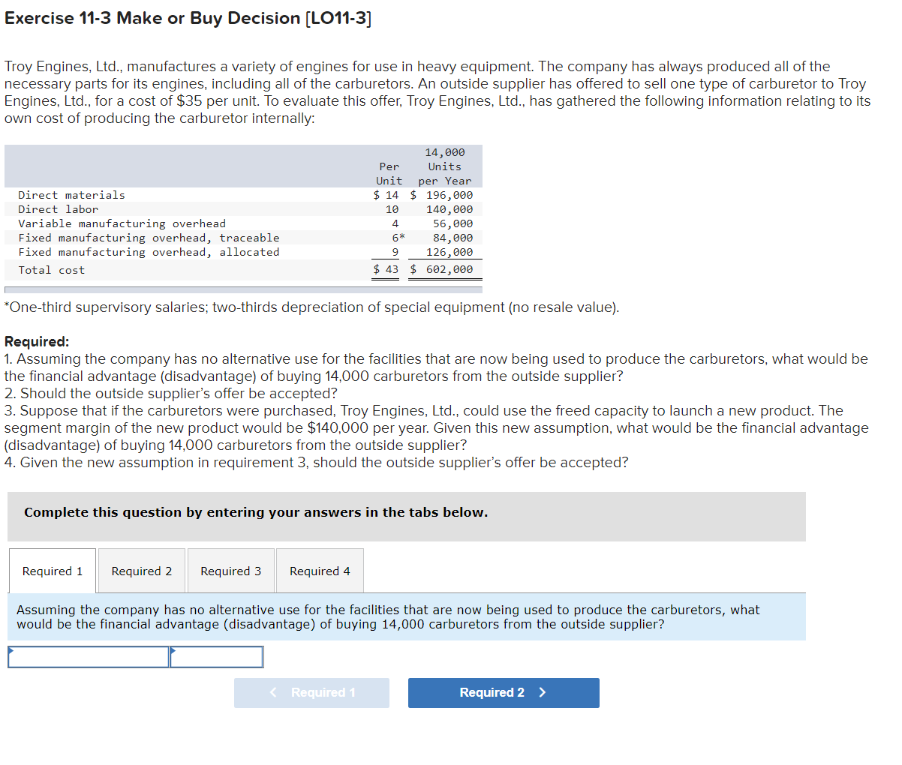Click the $ 196,000 direct materials value

point(441,195)
